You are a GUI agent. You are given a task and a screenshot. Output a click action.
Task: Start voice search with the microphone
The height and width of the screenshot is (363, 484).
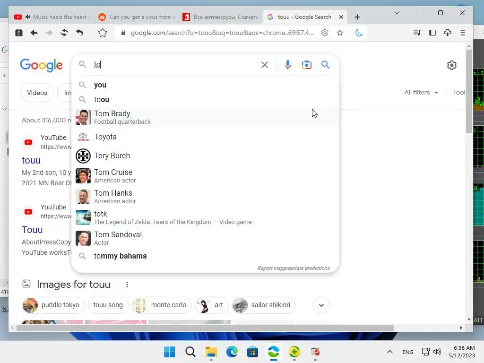(288, 65)
